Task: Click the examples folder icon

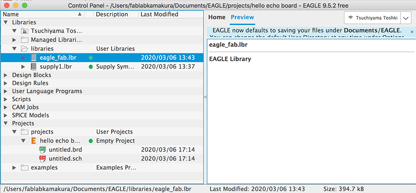Action: [x=24, y=168]
